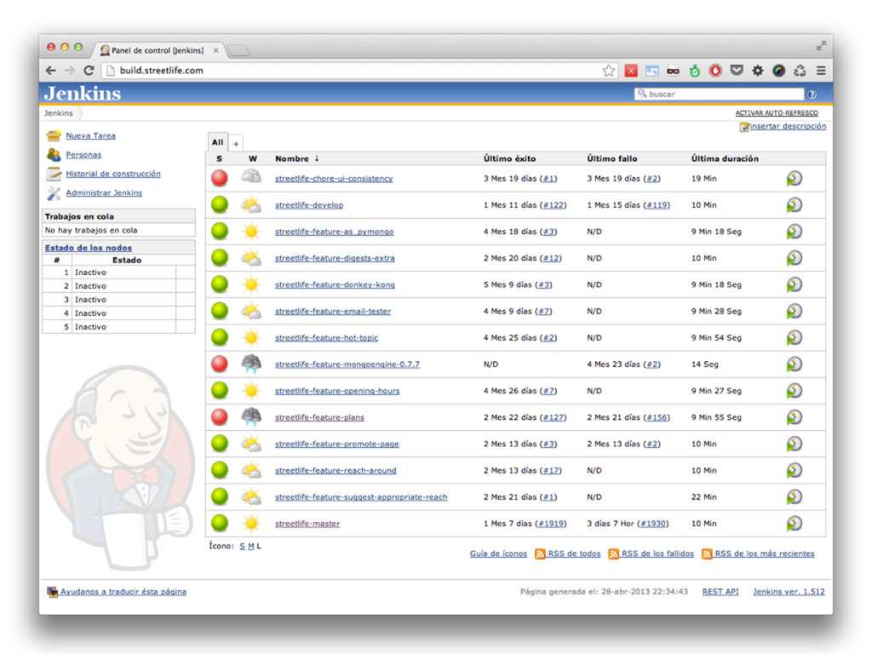Schedule a build for streetlife-chore-ui-consistency
This screenshot has height=654, width=872.
(795, 179)
